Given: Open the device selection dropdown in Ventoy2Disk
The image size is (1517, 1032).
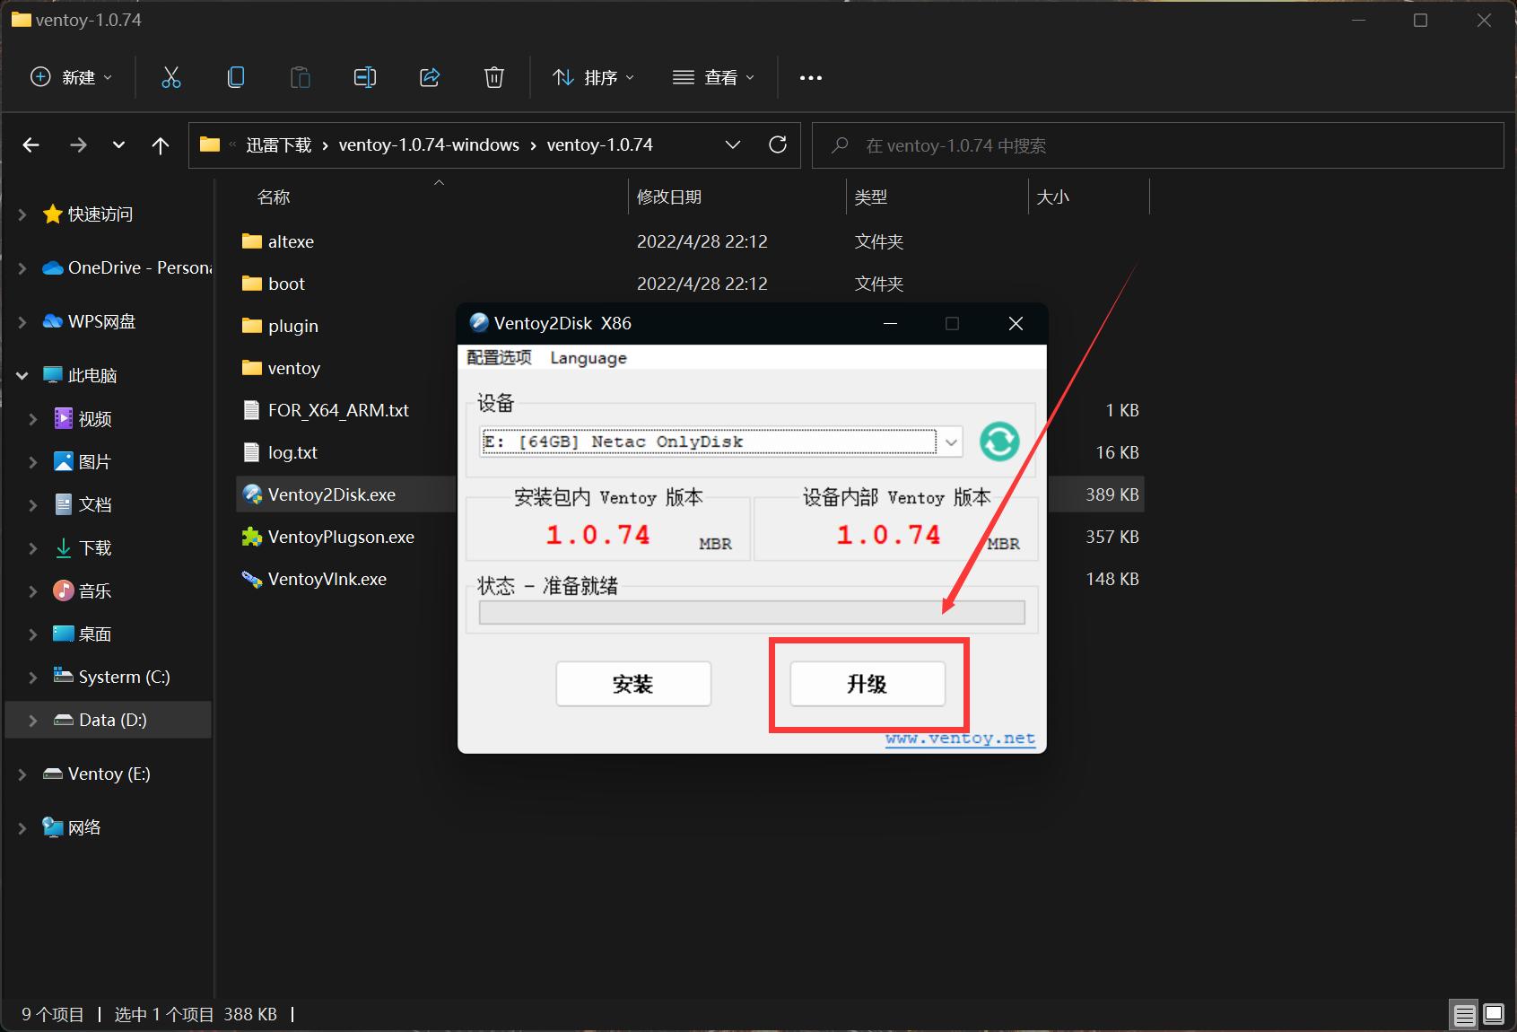Looking at the screenshot, I should coord(950,441).
